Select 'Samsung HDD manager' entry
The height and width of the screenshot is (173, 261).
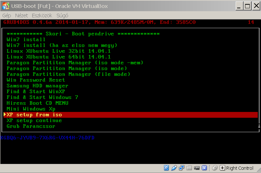(37, 86)
